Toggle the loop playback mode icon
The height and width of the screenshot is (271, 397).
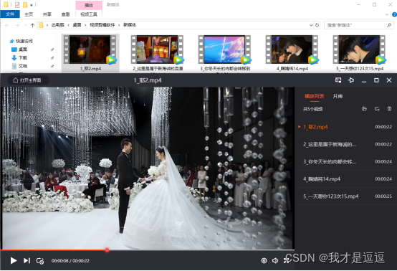(x=40, y=261)
